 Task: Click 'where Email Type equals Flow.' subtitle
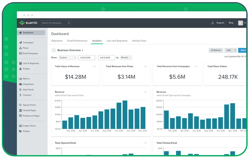69,95
